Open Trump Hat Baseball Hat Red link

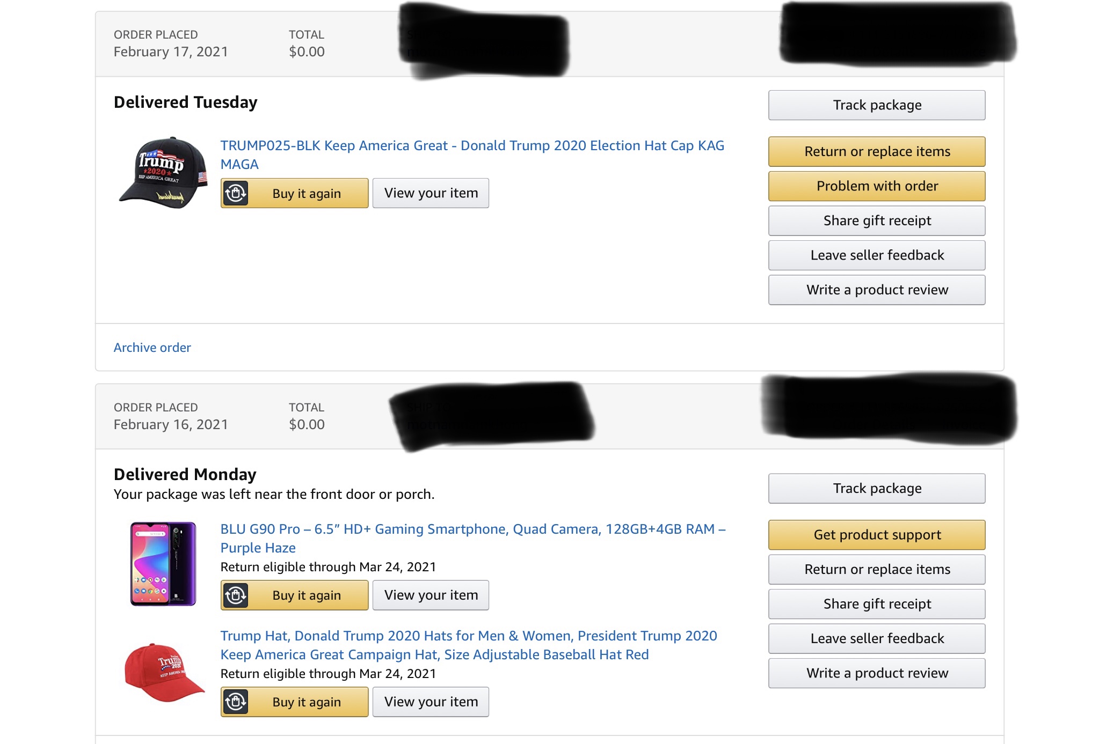coord(468,636)
